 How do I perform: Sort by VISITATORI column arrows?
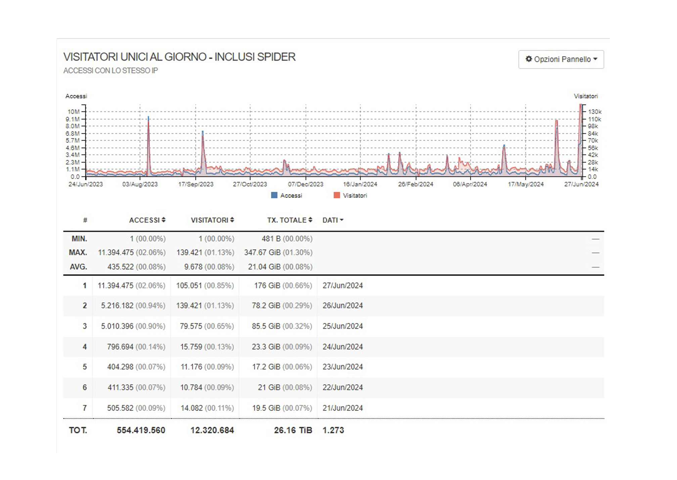pyautogui.click(x=232, y=220)
